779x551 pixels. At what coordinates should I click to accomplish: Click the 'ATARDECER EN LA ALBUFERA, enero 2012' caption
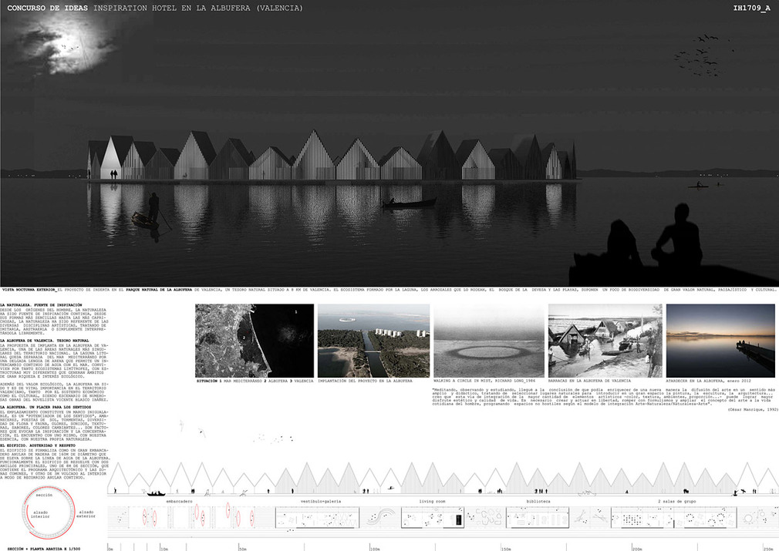710,381
